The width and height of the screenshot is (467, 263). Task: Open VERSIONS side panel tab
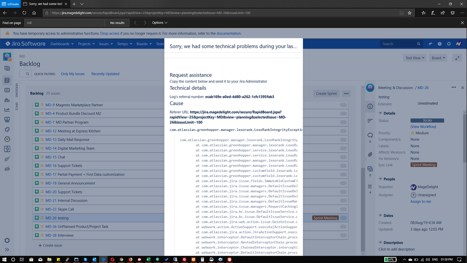16,90
